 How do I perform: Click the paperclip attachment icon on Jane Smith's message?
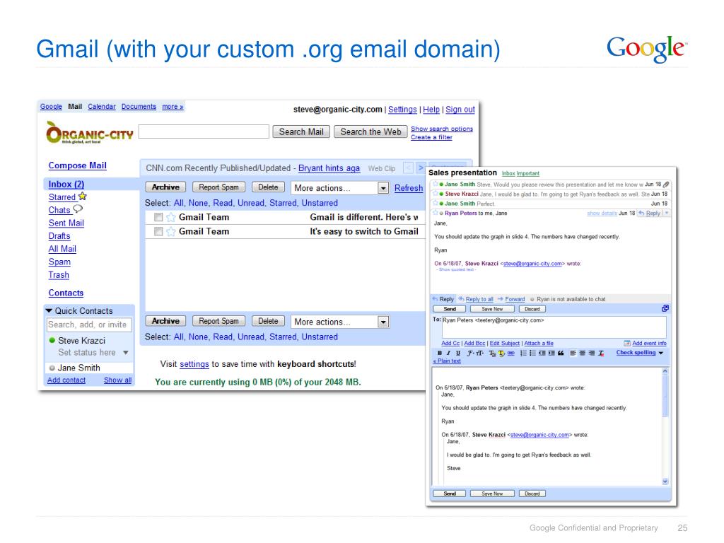pos(666,185)
